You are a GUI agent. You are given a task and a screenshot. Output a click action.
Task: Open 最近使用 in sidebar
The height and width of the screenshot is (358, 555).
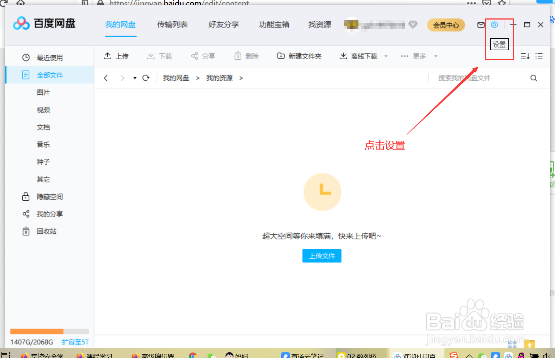click(50, 58)
